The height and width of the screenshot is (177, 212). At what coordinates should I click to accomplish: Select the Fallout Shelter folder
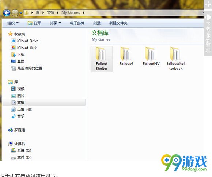(x=102, y=59)
